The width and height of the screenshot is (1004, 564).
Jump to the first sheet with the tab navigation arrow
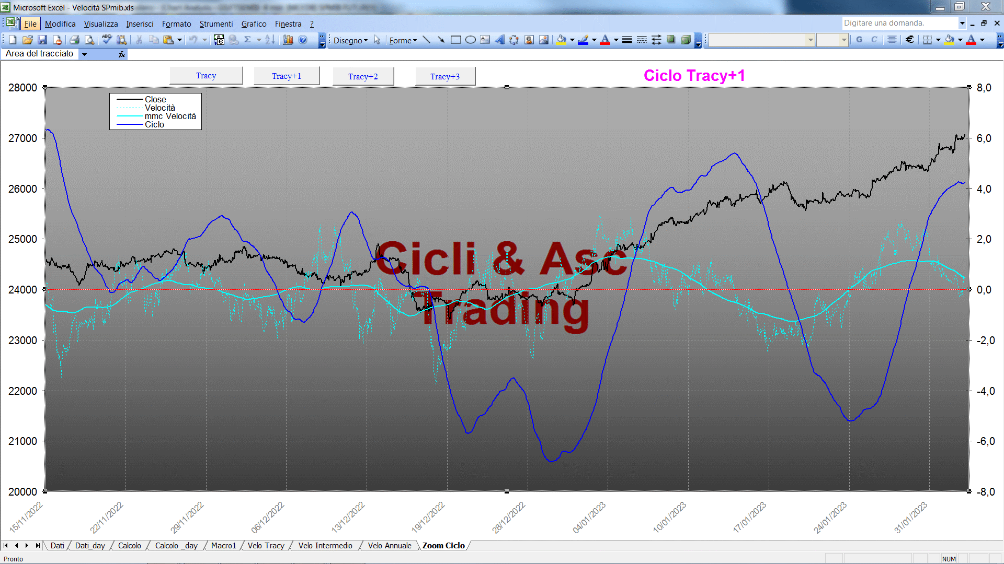pos(6,546)
